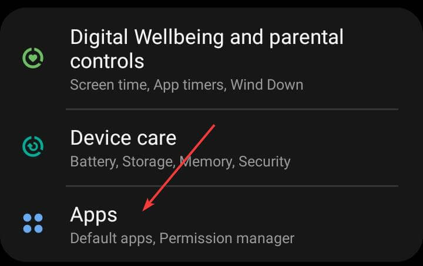Open the Apps settings title
This screenshot has height=266, width=423.
click(93, 215)
